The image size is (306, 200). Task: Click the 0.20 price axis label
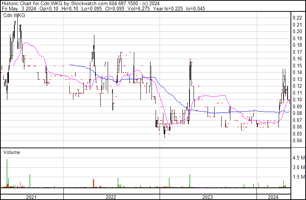297,31
